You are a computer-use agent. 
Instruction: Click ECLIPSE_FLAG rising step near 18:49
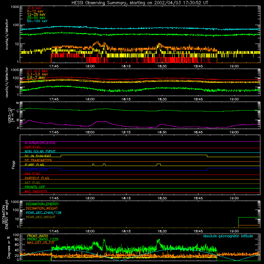pos(207,169)
